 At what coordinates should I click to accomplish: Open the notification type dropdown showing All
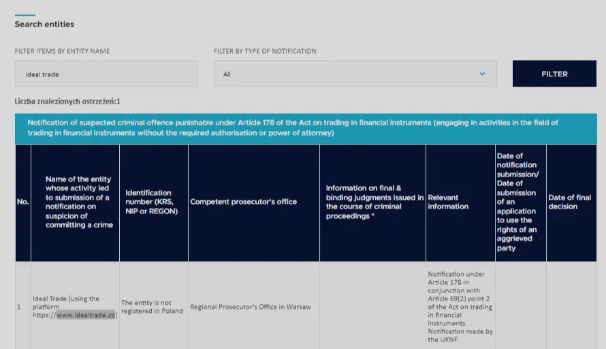[x=355, y=74]
